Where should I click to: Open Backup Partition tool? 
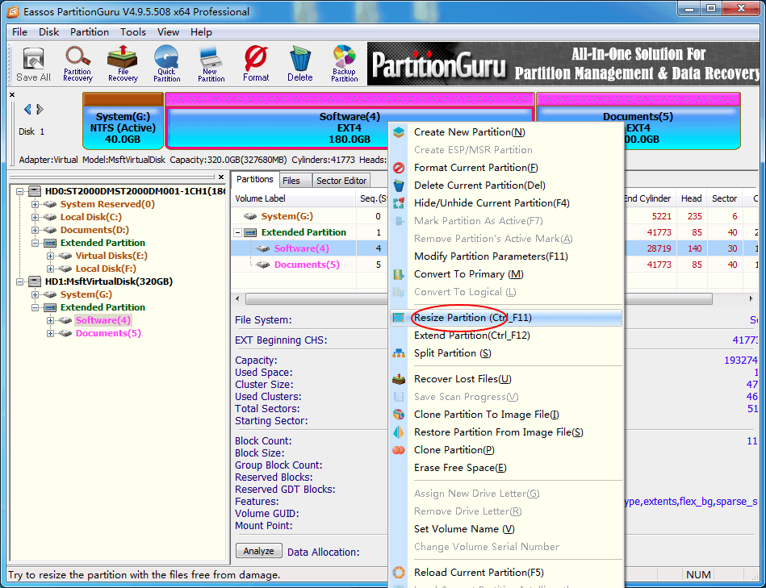pyautogui.click(x=345, y=64)
